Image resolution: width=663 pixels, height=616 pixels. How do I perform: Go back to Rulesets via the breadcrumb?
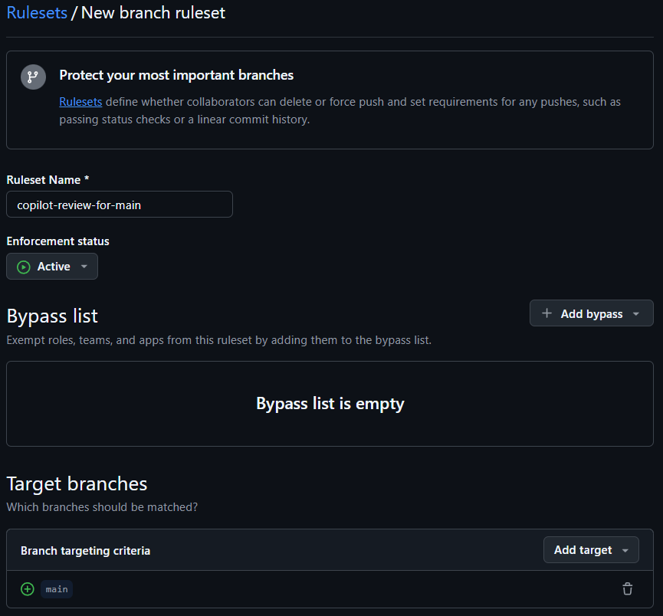point(37,13)
